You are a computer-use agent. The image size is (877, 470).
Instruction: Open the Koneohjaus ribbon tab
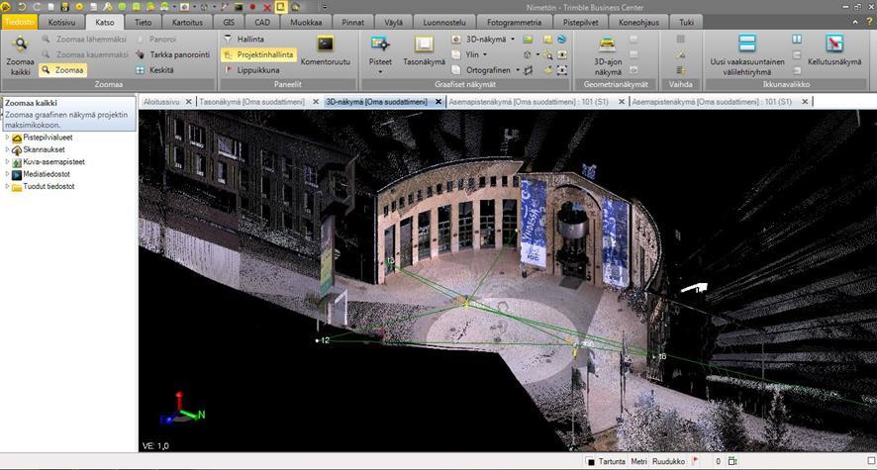coord(638,23)
